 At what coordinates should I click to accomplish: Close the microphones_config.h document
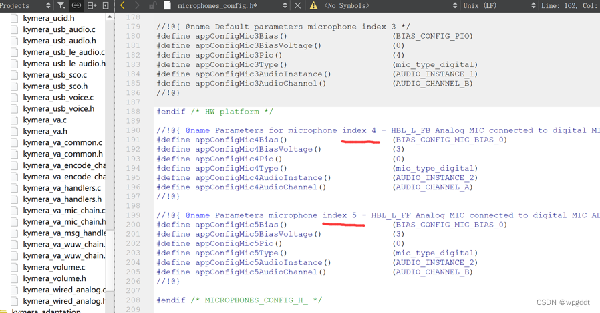pos(298,5)
